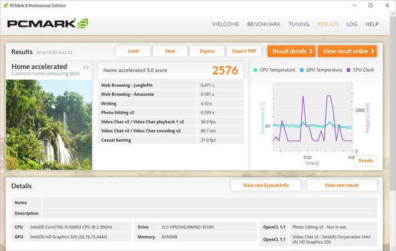
Task: Open chart Details button
Action: pyautogui.click(x=366, y=160)
